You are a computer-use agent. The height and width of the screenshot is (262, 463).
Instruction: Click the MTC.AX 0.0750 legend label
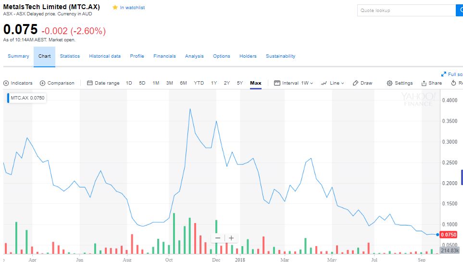pos(27,98)
